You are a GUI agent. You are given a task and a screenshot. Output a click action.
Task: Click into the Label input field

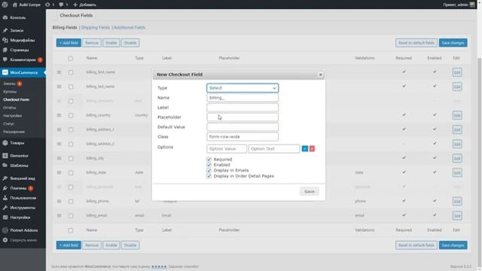pos(243,108)
